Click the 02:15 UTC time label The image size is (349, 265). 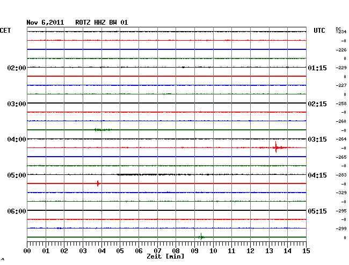coord(317,104)
